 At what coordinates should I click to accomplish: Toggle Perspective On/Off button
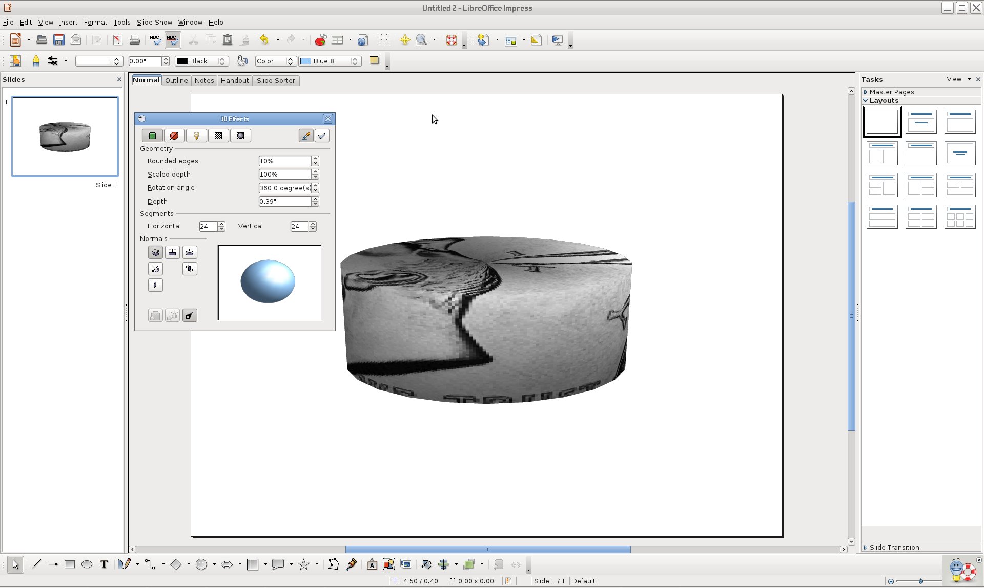click(x=190, y=315)
